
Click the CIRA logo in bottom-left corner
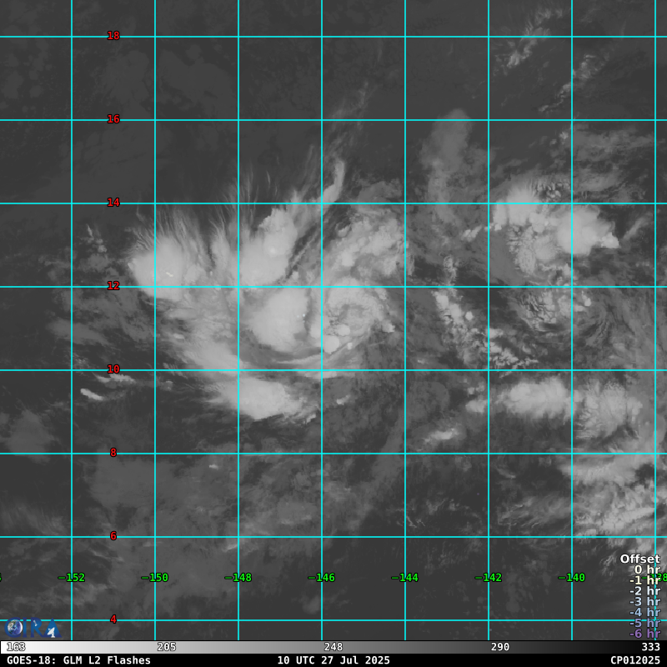coord(32,628)
